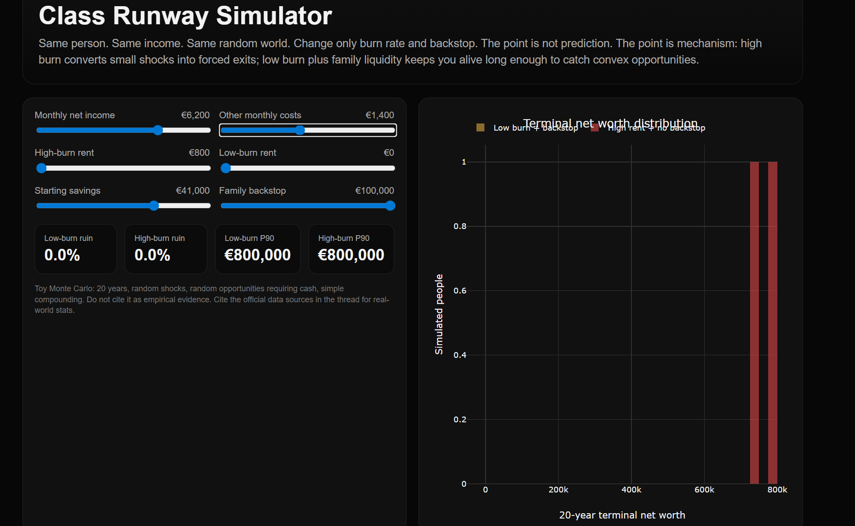Click the Family backstop slider handle
The image size is (855, 526).
[x=390, y=206]
